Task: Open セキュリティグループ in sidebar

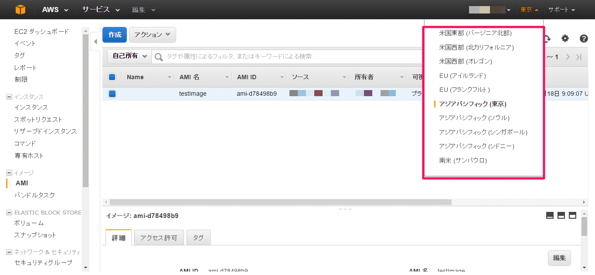Action: coord(43,262)
